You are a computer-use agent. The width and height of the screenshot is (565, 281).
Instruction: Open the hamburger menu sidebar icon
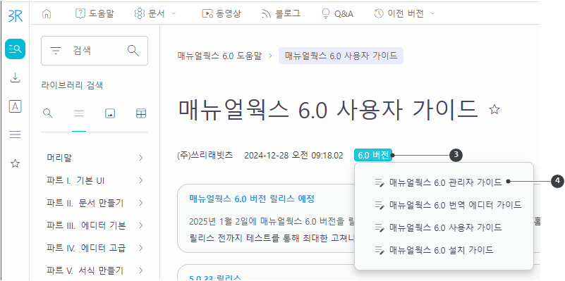15,135
